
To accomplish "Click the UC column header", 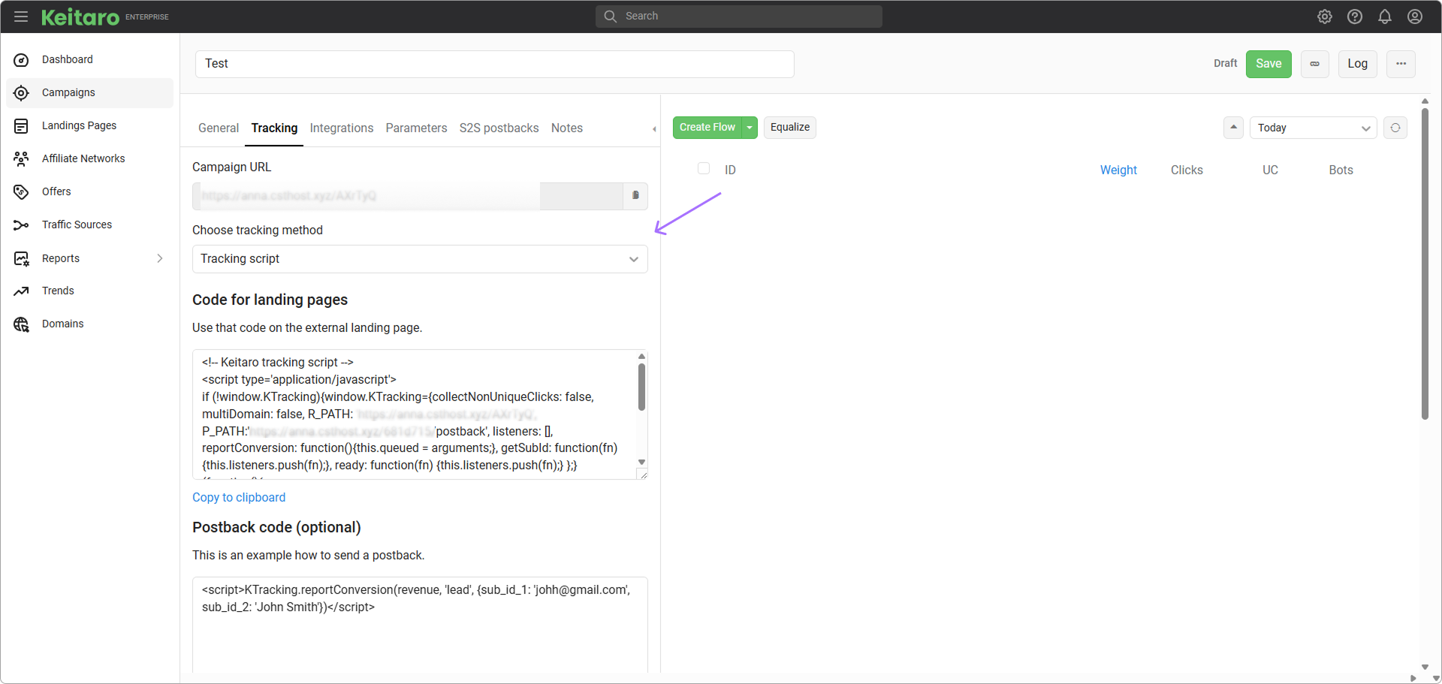I will tap(1270, 170).
